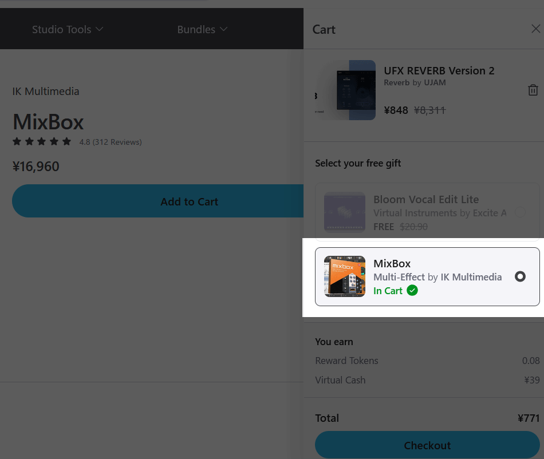Click the MixBox free gift box image
Image resolution: width=544 pixels, height=459 pixels.
(x=345, y=276)
